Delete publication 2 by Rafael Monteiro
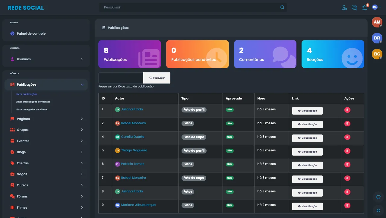Image resolution: width=386 pixels, height=218 pixels. coord(347,124)
